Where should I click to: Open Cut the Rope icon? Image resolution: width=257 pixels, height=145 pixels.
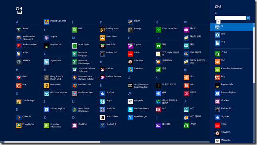pyautogui.click(x=18, y=102)
